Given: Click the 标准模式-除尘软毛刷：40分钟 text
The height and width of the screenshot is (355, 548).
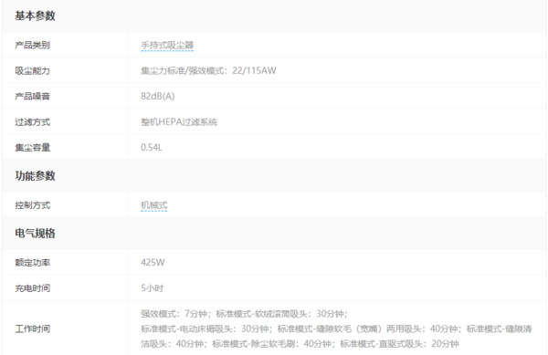Looking at the screenshot, I should click(x=272, y=343).
